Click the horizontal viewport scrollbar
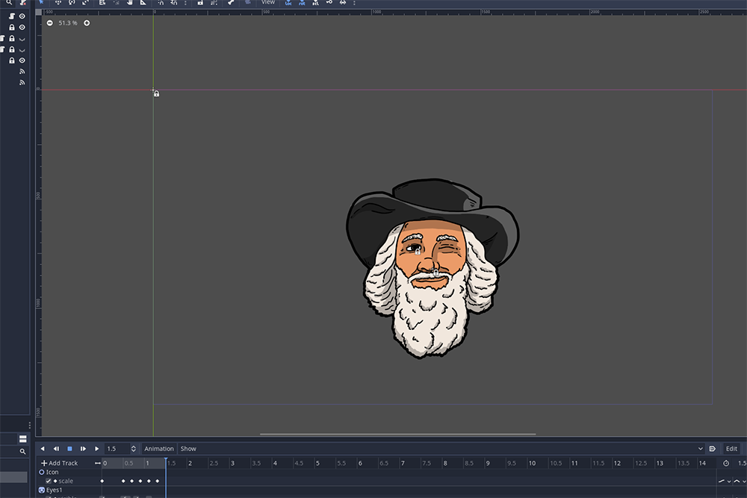747x498 pixels. [397, 434]
